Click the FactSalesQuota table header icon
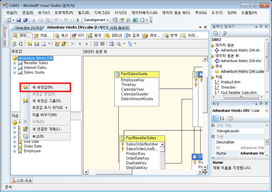 tap(117, 74)
